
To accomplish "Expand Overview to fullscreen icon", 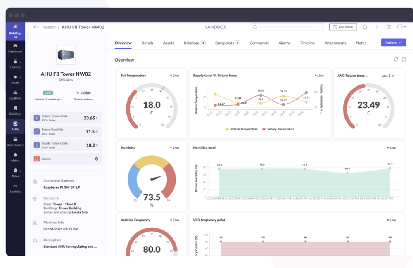I will tap(404, 59).
